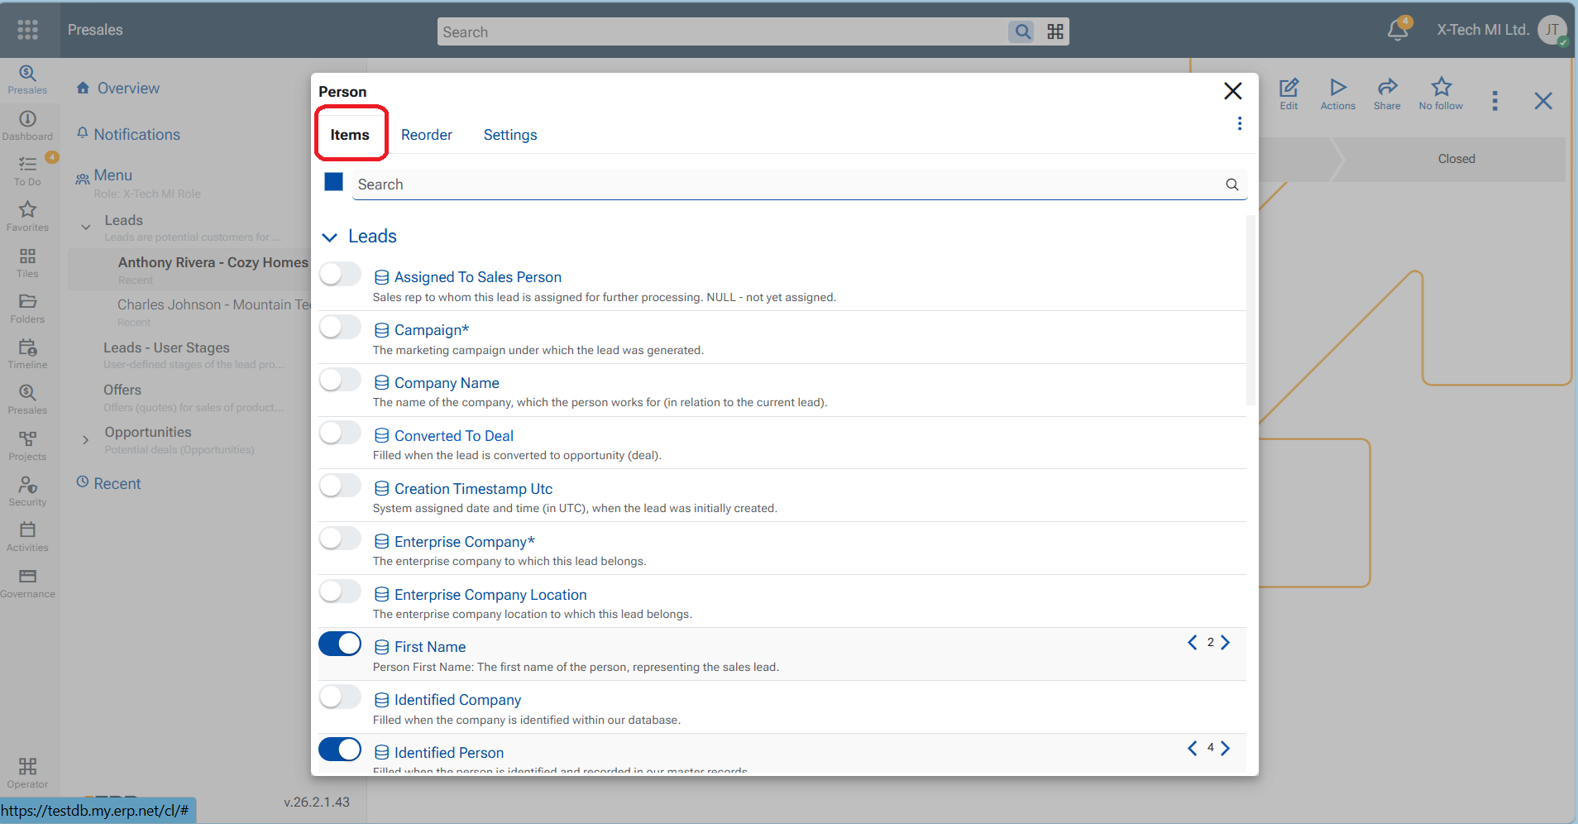Open Folders in the sidebar
This screenshot has width=1578, height=824.
pyautogui.click(x=27, y=309)
